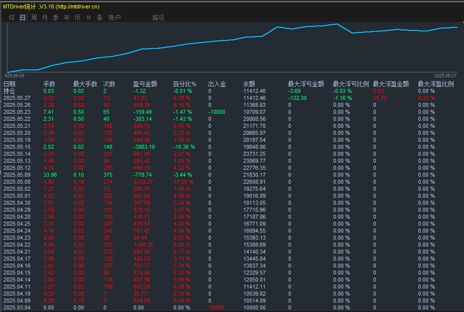This screenshot has height=312, width=464.
Task: Click the M tab
Action: point(88,17)
